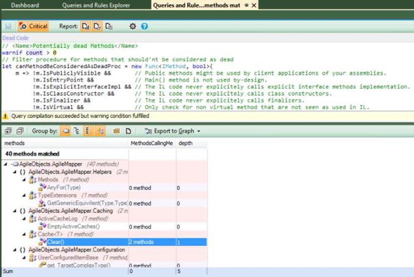Sort by the depth column header
The image size is (414, 277).
pyautogui.click(x=192, y=143)
